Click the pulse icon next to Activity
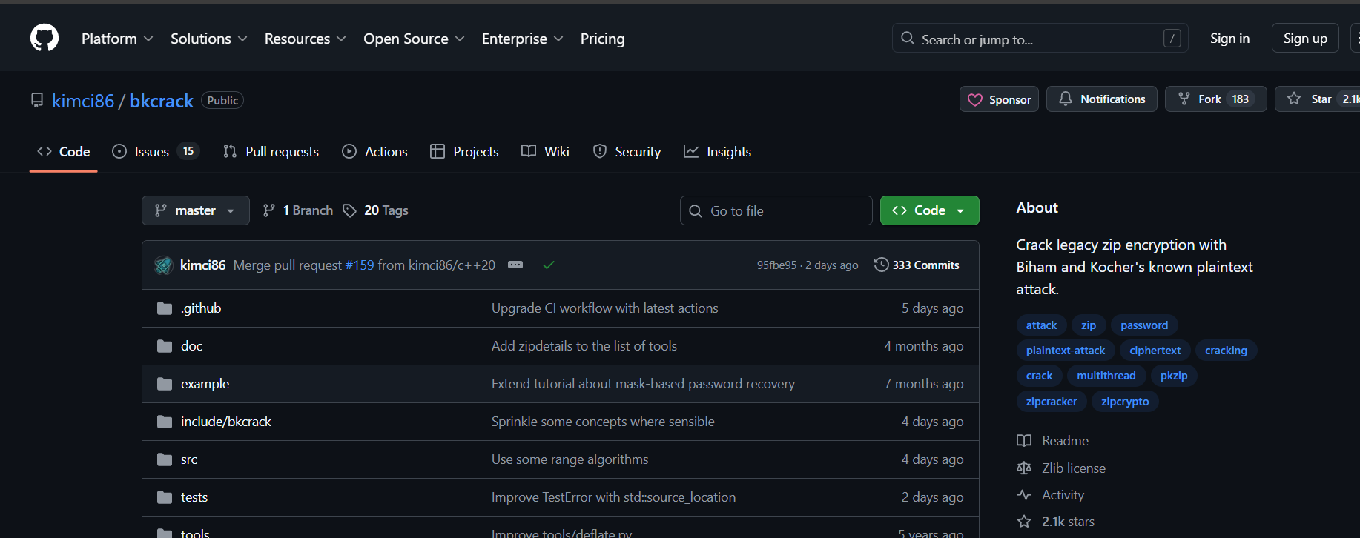This screenshot has width=1360, height=538. point(1024,495)
